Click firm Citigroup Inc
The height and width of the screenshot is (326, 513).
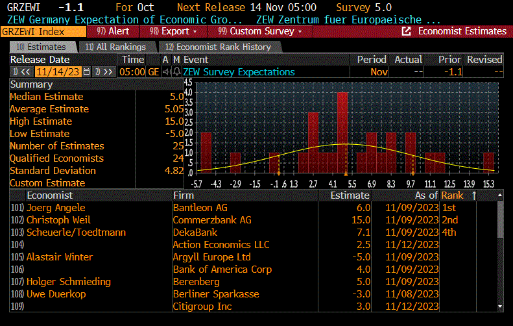click(202, 307)
